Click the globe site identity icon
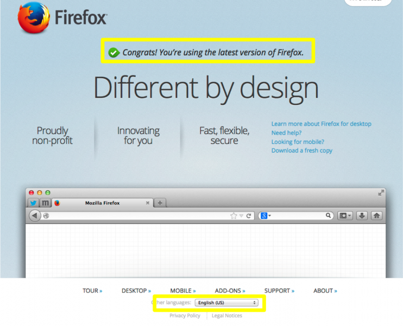Viewport: 403px width, 326px height. (46, 216)
